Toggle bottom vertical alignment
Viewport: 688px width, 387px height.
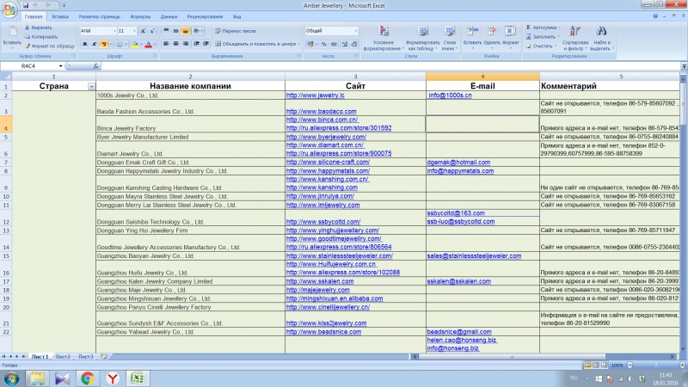point(185,31)
